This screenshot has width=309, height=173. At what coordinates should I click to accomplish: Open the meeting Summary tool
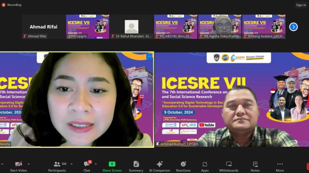tap(136, 164)
